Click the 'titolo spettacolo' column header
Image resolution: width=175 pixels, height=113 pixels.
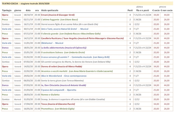[50, 10]
